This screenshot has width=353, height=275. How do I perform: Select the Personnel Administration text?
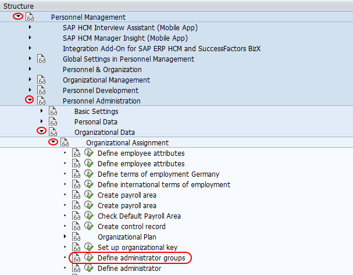point(102,101)
